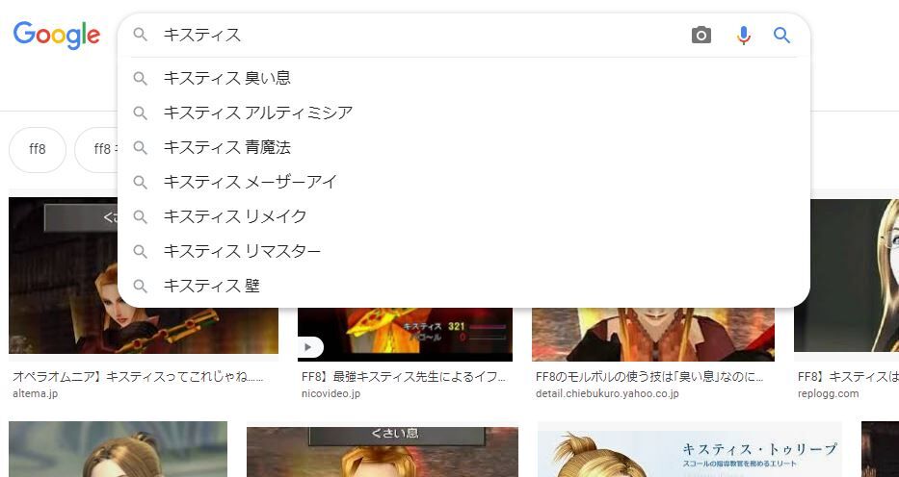Image resolution: width=899 pixels, height=477 pixels.
Task: Start voice search with microphone icon
Action: click(x=743, y=36)
